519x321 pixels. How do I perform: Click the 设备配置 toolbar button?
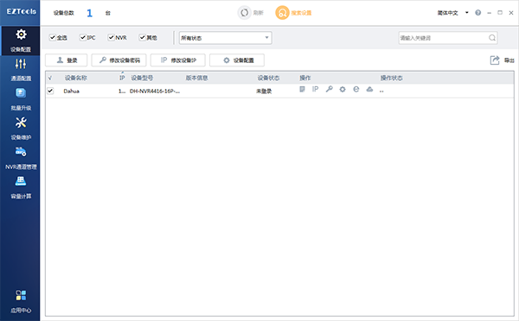(x=237, y=60)
